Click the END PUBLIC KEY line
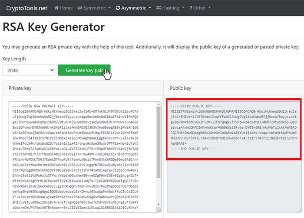 pyautogui.click(x=194, y=149)
